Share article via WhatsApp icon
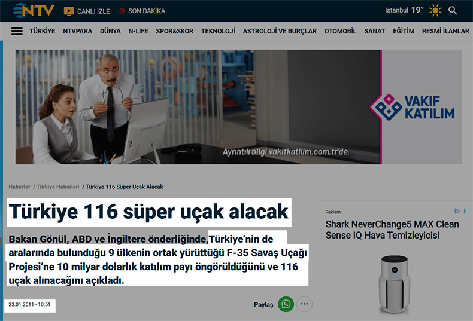This screenshot has height=321, width=473. [x=286, y=304]
